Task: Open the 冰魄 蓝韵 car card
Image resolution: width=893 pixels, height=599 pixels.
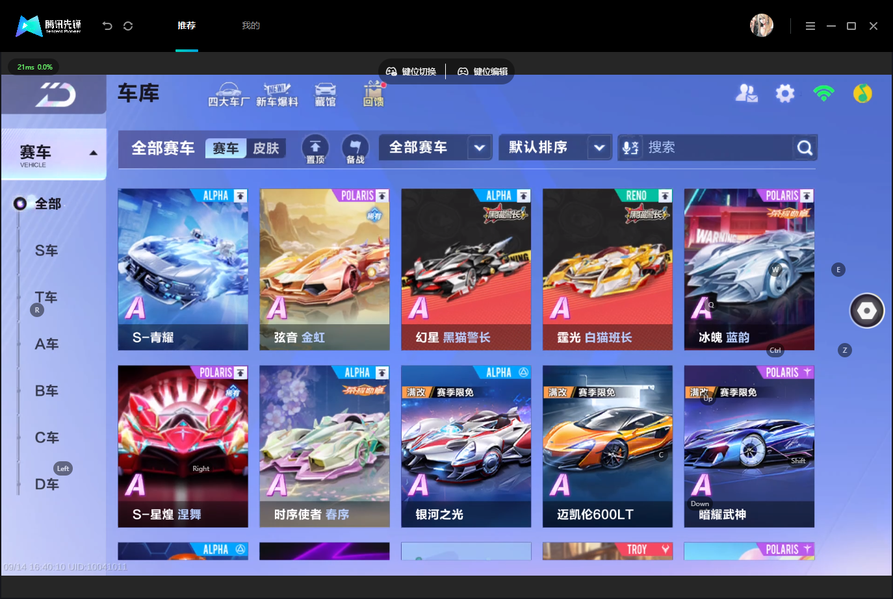Action: 749,270
